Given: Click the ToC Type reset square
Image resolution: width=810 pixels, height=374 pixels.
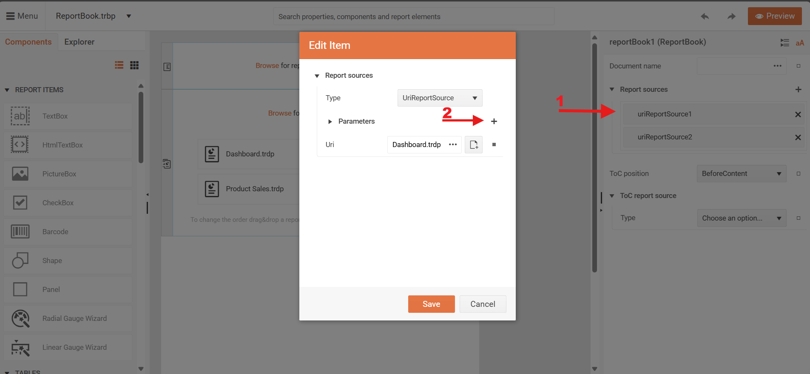Looking at the screenshot, I should tap(799, 218).
